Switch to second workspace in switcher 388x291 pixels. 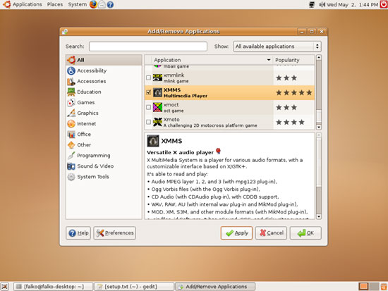(x=374, y=287)
